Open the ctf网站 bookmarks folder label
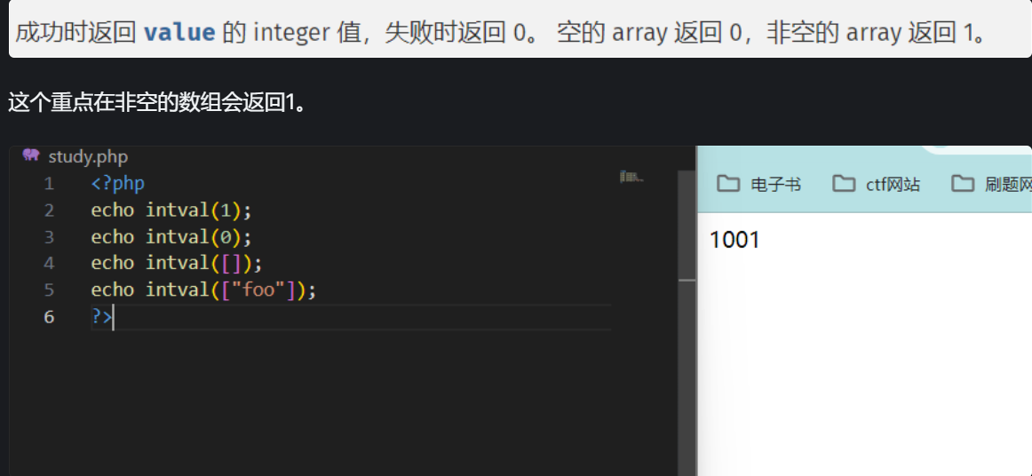Image resolution: width=1032 pixels, height=476 pixels. click(893, 185)
